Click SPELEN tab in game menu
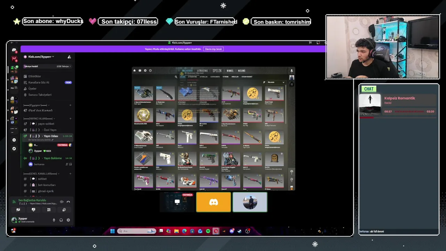This screenshot has width=446, height=251. (217, 70)
